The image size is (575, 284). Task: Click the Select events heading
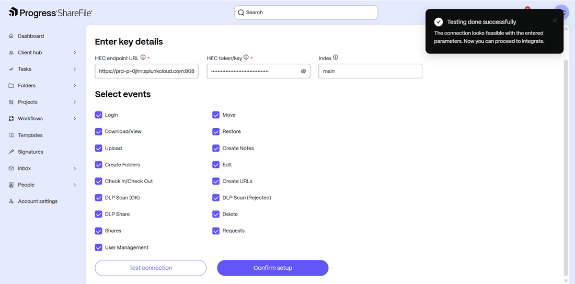tap(123, 94)
